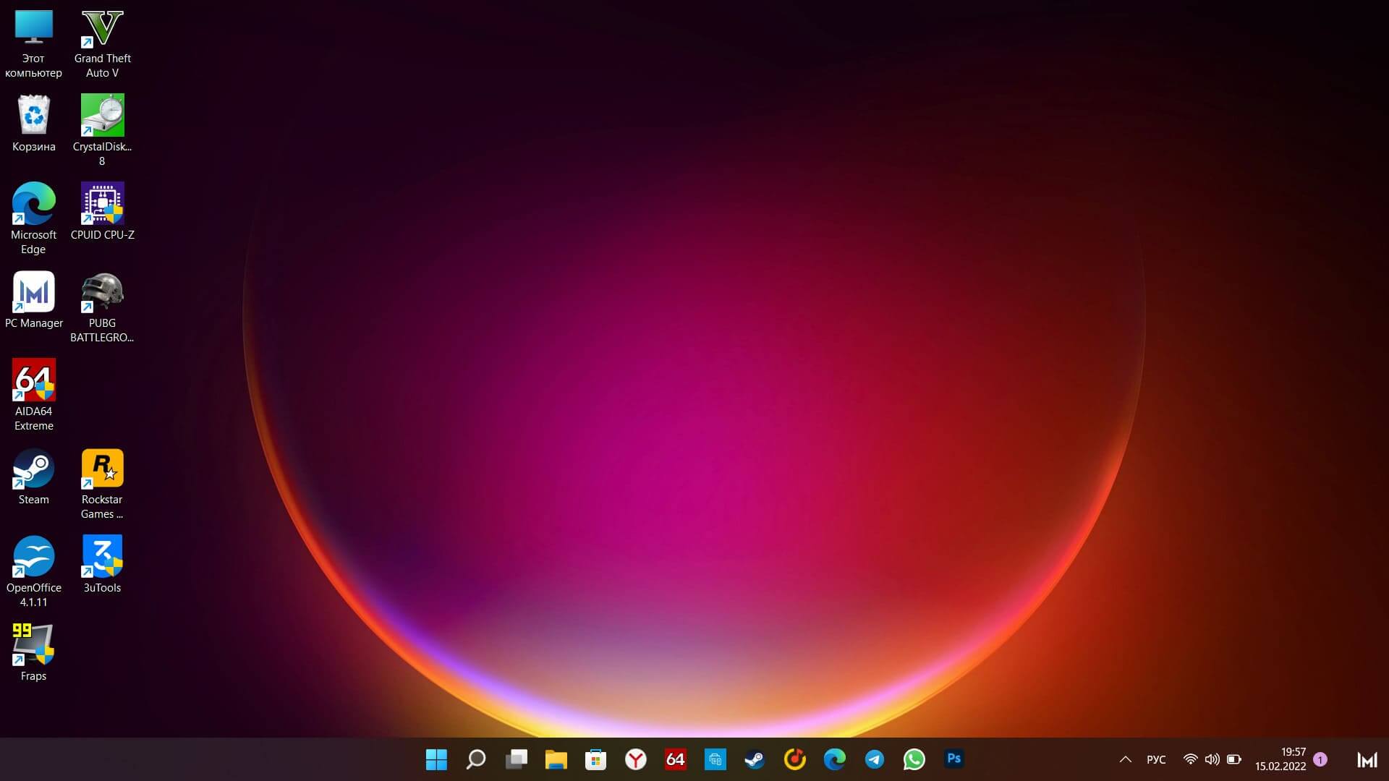Open 3uTools desktop shortcut
This screenshot has height=781, width=1389.
tap(102, 556)
